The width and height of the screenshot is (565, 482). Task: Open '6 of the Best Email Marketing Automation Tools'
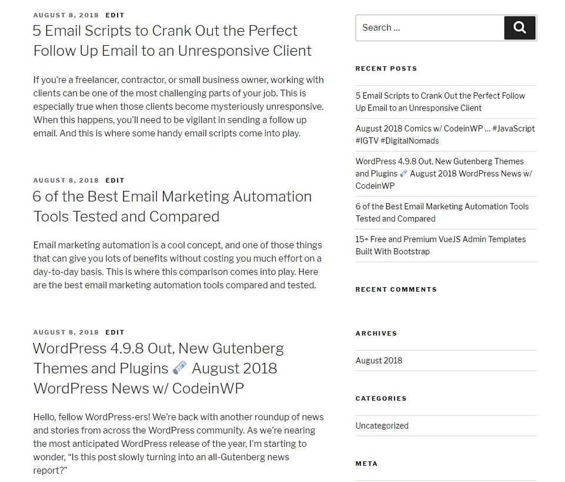tap(172, 206)
